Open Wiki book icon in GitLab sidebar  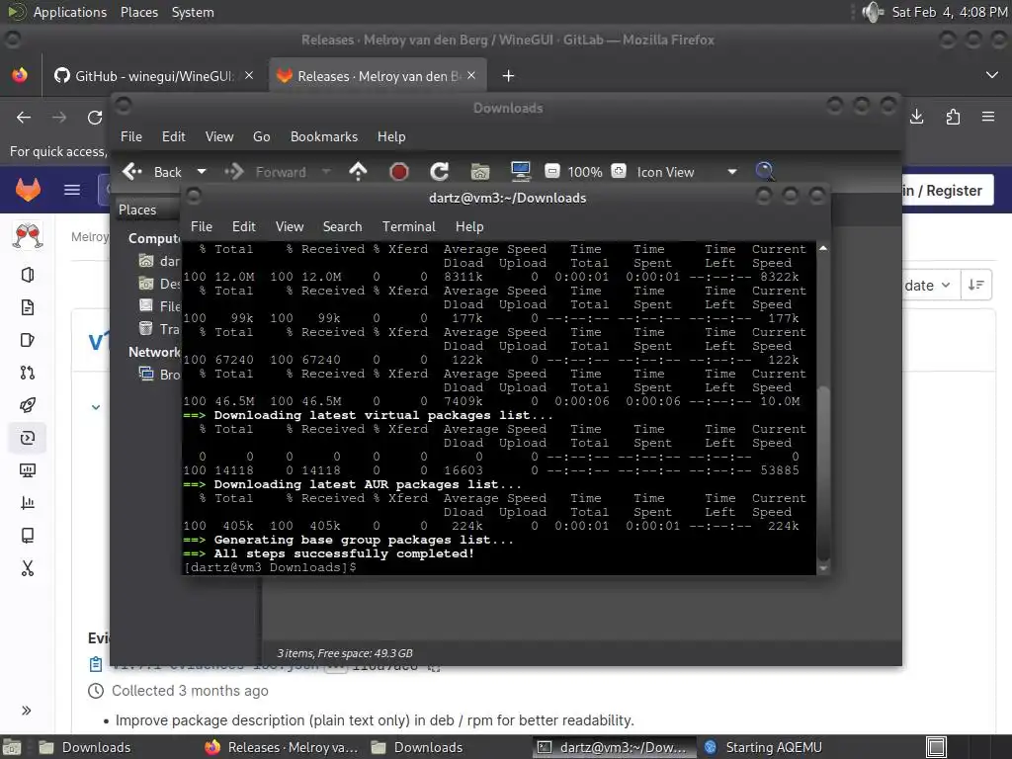27,536
